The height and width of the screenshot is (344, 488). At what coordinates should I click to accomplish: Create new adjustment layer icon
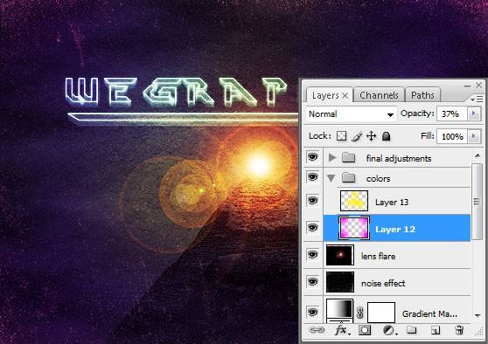click(x=389, y=330)
